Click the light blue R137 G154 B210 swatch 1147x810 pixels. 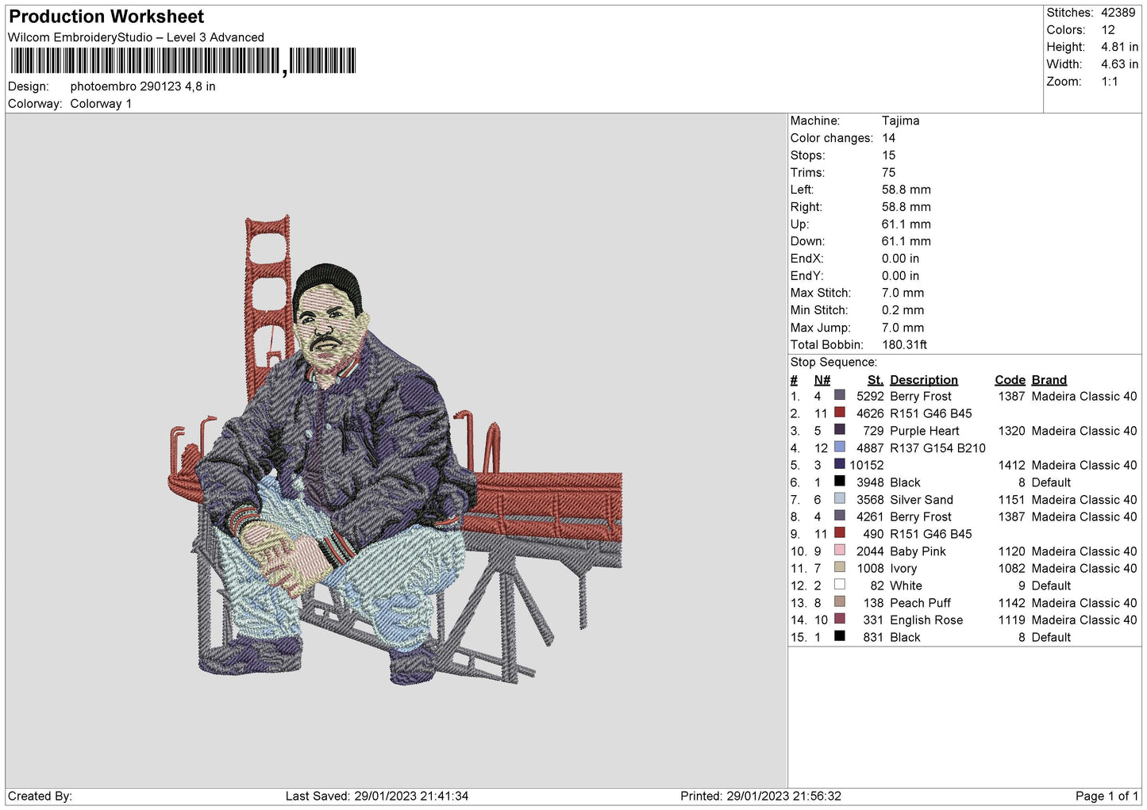pyautogui.click(x=839, y=447)
